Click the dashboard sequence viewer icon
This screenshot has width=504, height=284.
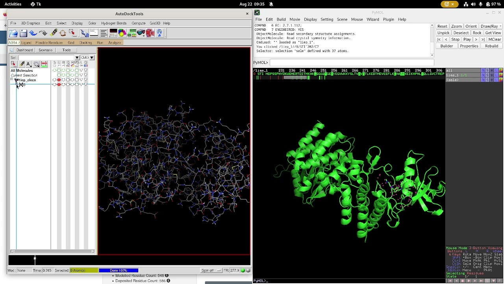pyautogui.click(x=44, y=64)
